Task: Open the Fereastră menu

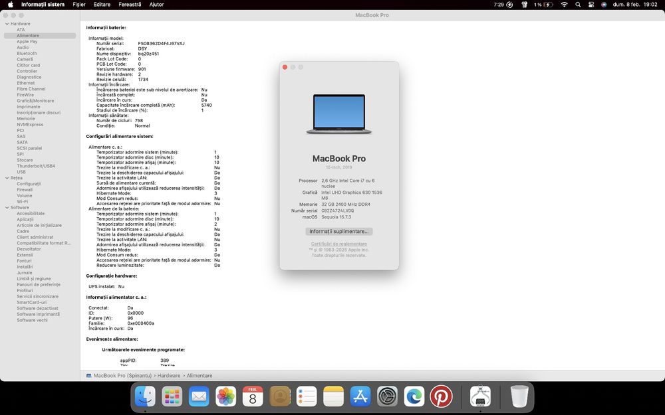Action: [130, 5]
